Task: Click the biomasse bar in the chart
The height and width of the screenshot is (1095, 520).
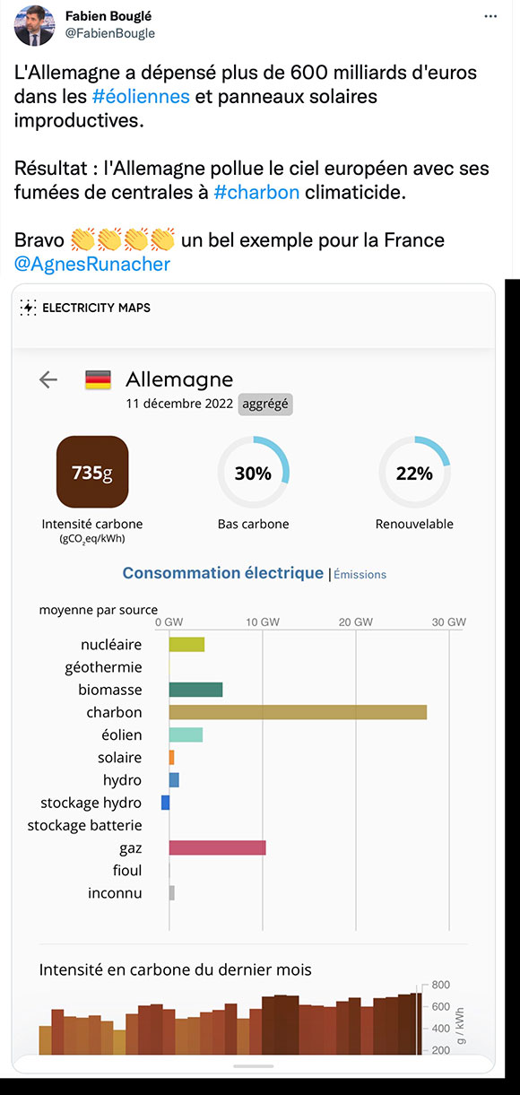Action: coord(195,690)
